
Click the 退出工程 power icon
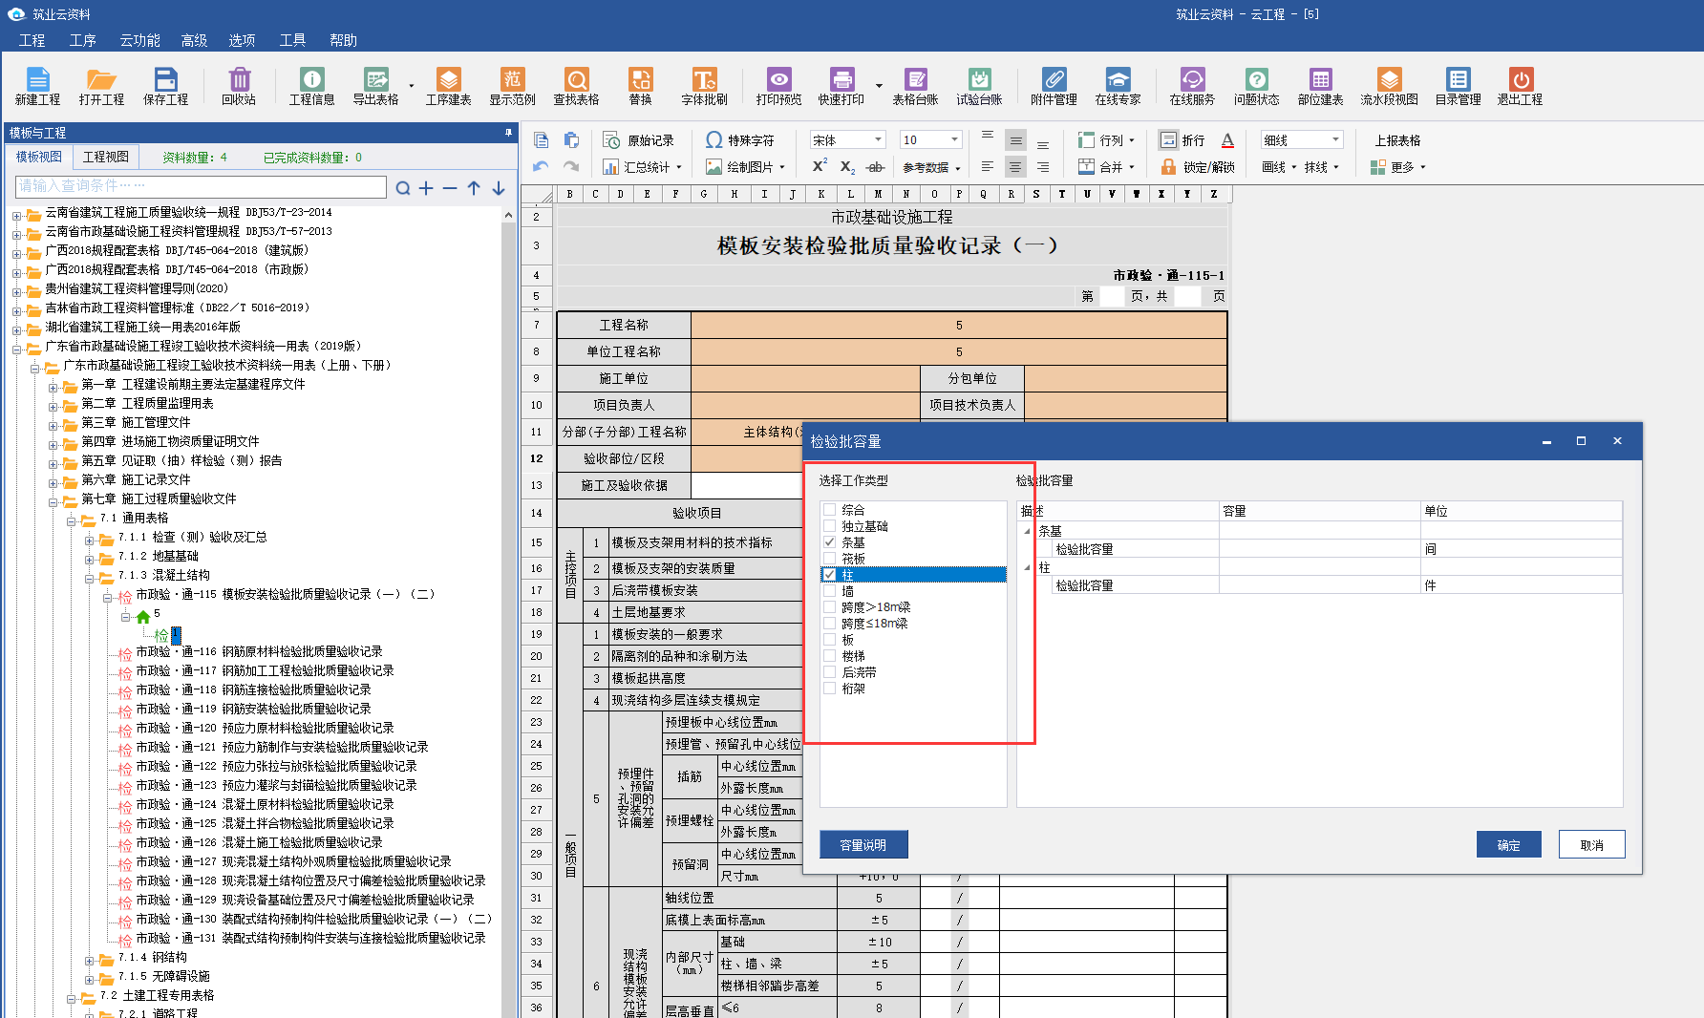click(x=1520, y=86)
